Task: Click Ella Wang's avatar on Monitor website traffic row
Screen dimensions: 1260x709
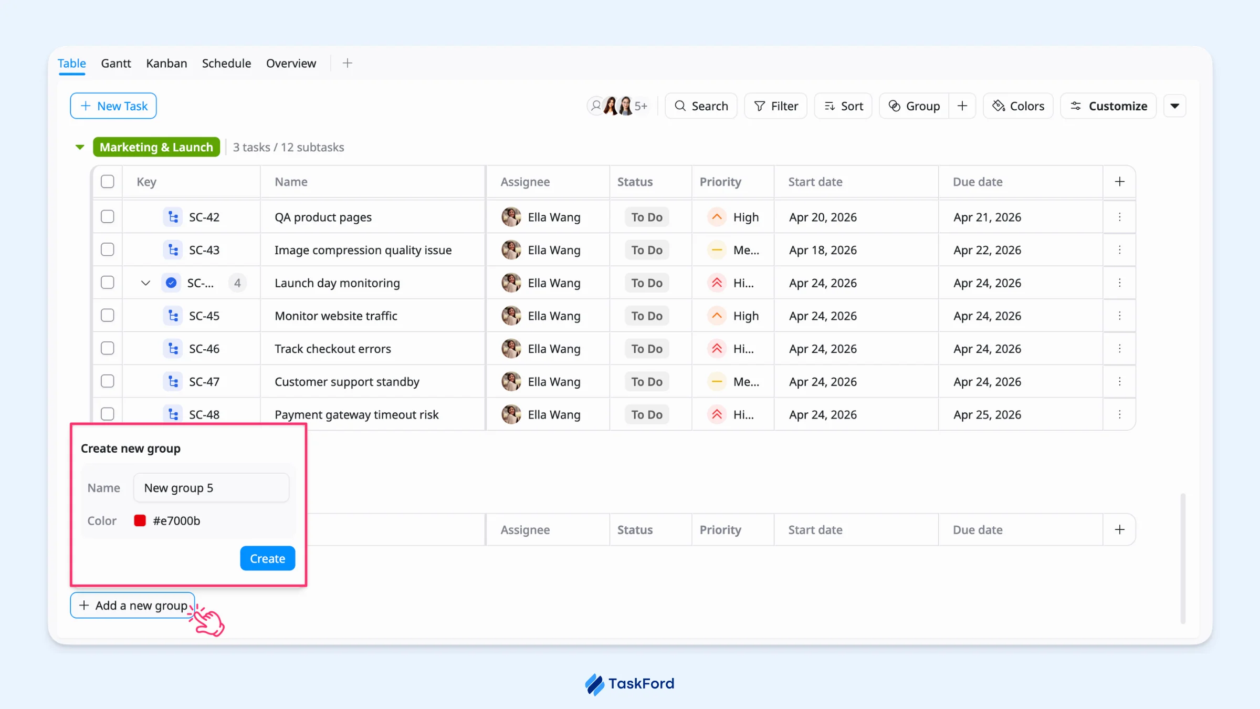Action: tap(511, 316)
